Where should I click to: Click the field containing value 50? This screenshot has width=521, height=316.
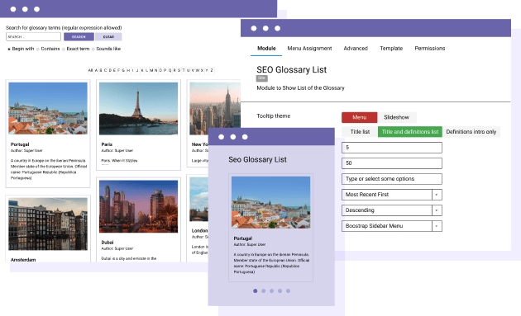coord(392,163)
